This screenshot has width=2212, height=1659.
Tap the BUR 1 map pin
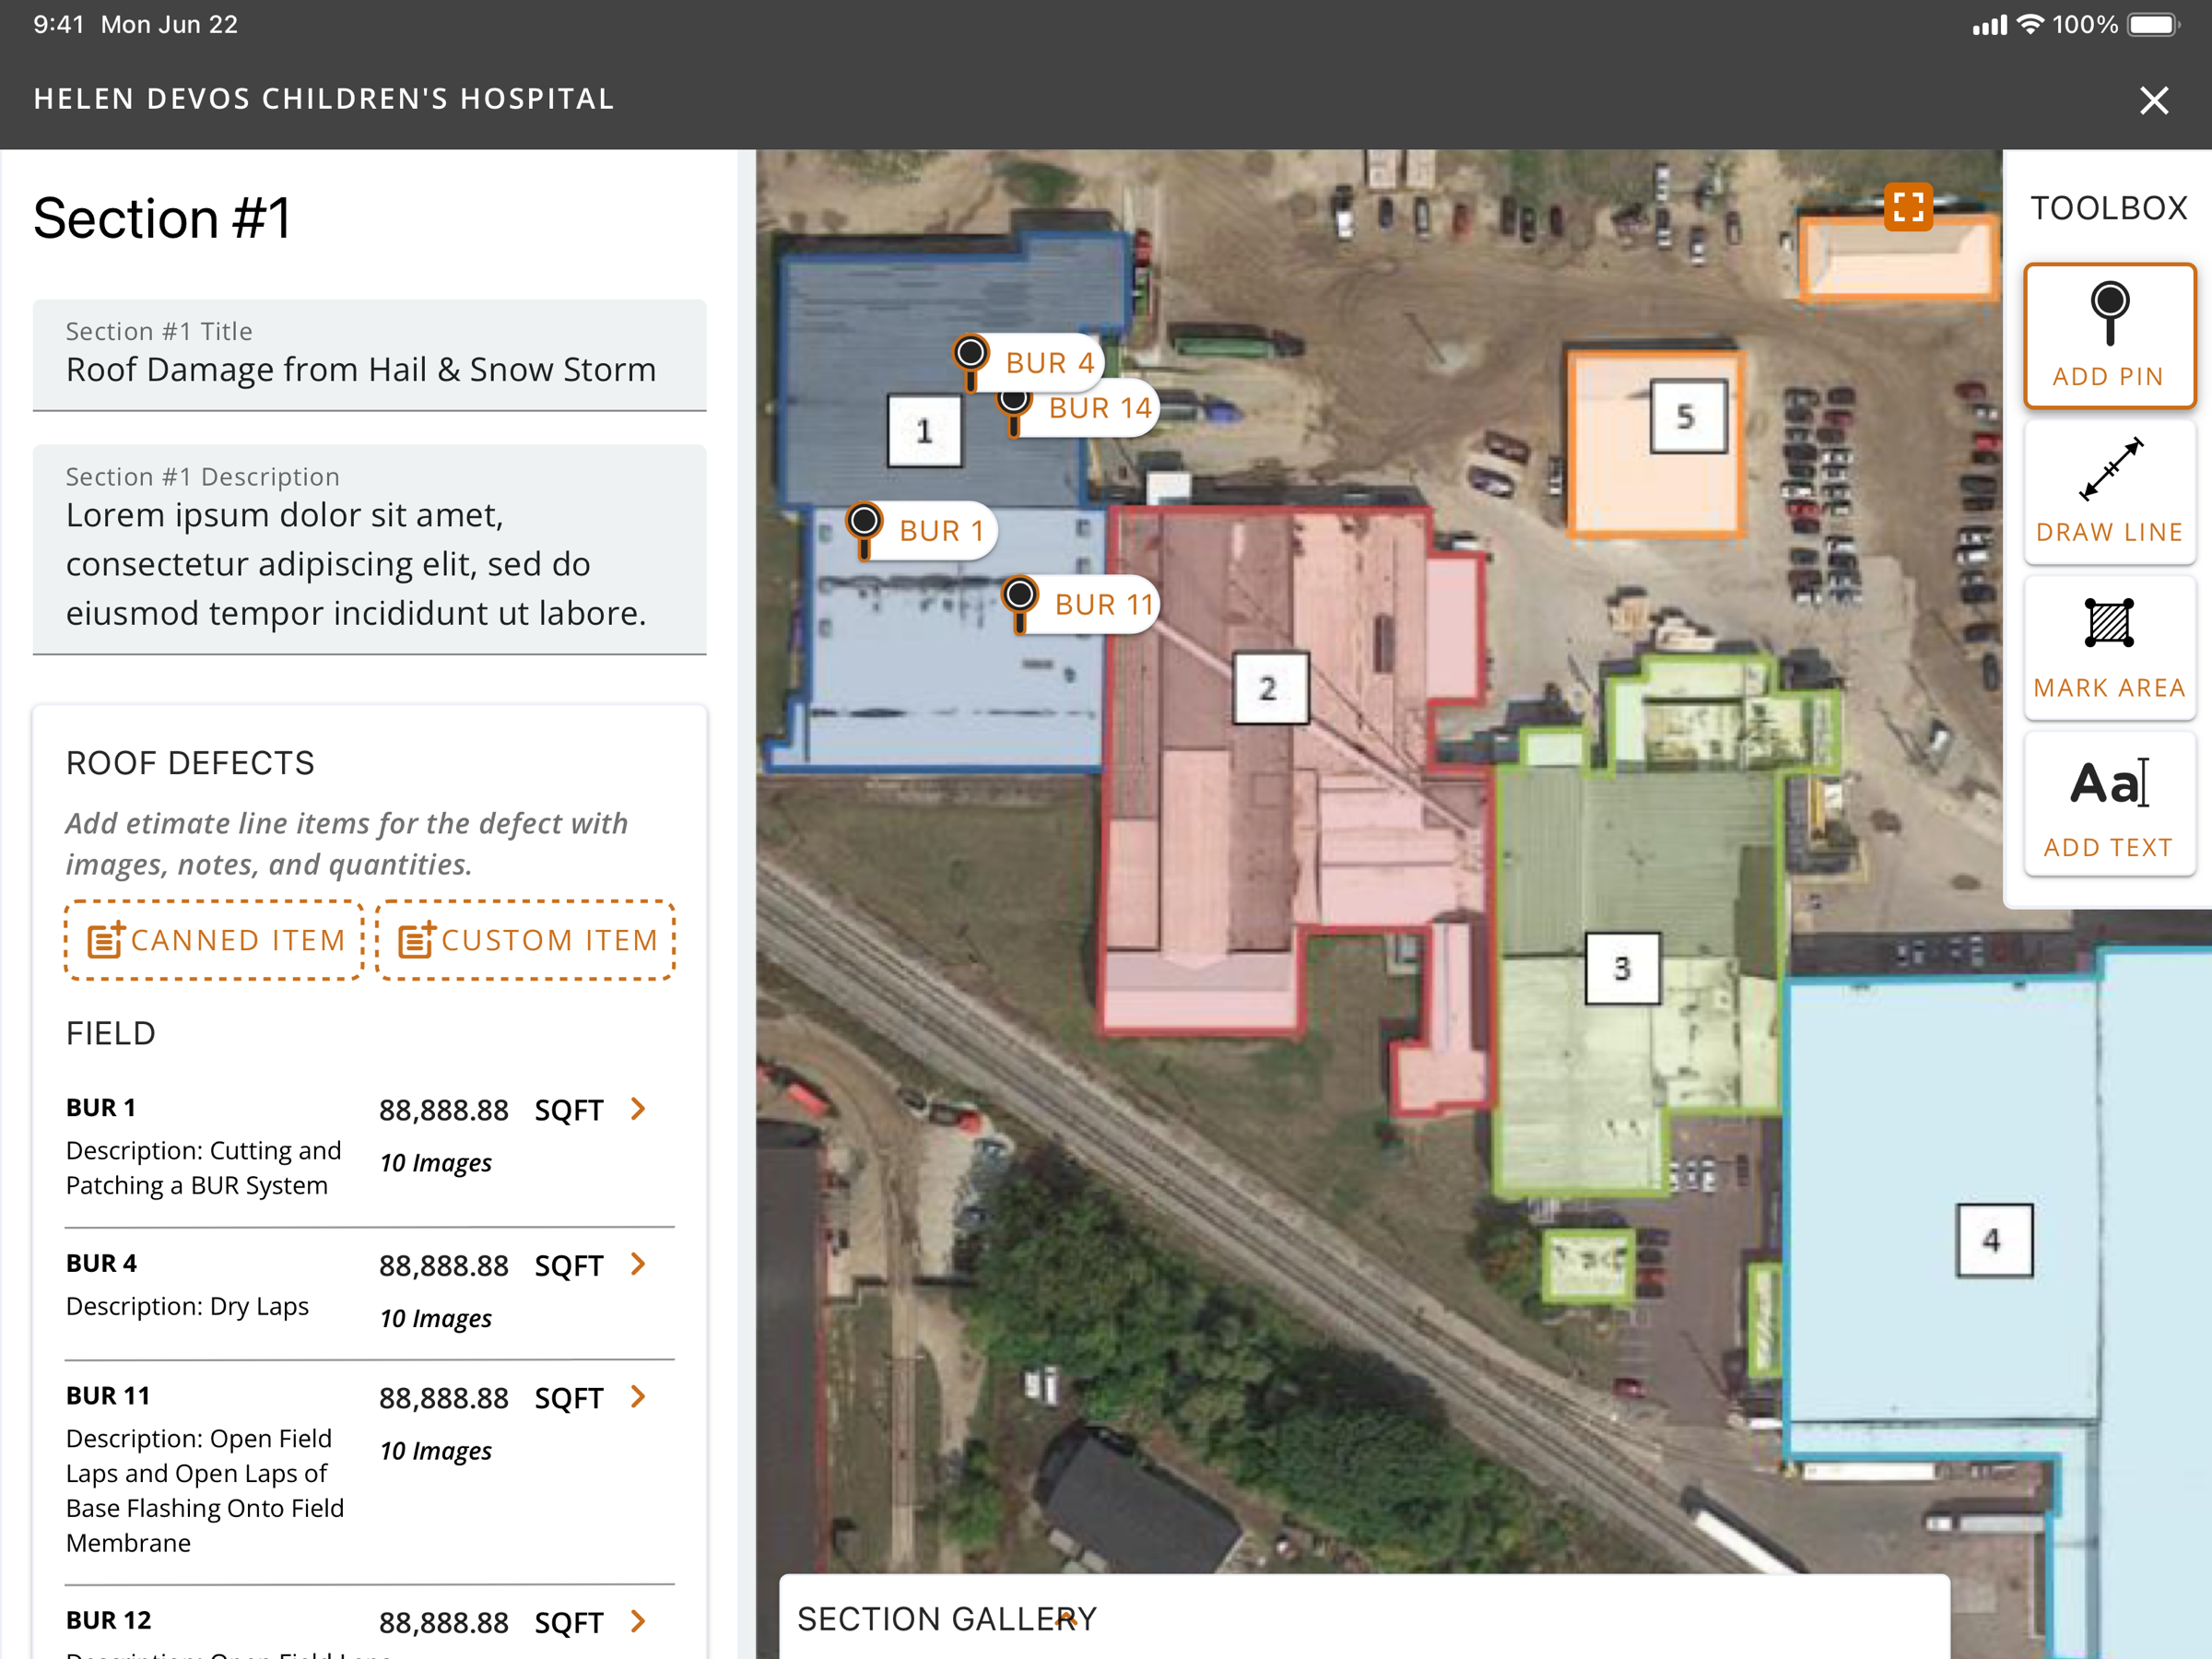[864, 530]
